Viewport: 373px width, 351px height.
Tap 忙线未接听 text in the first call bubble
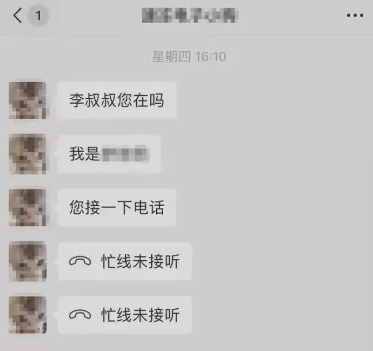pyautogui.click(x=141, y=261)
